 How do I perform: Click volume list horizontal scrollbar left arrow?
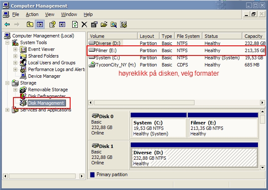pyautogui.click(x=91, y=103)
